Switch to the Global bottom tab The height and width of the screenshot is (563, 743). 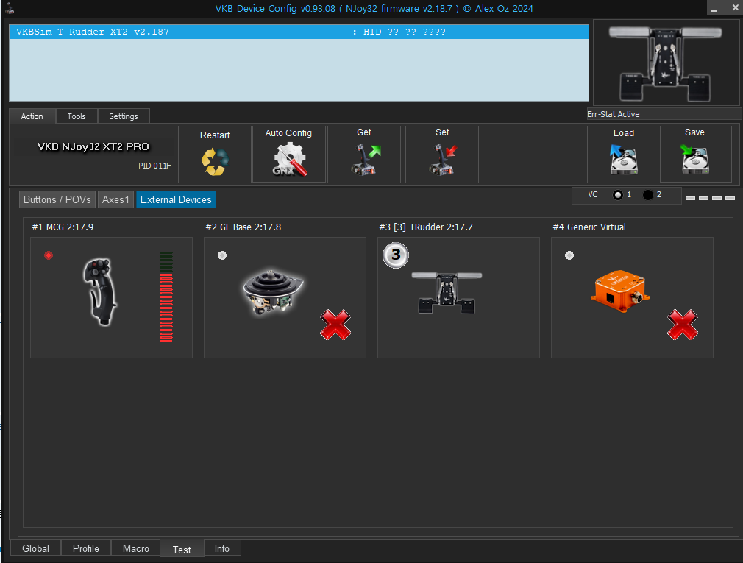tap(35, 548)
